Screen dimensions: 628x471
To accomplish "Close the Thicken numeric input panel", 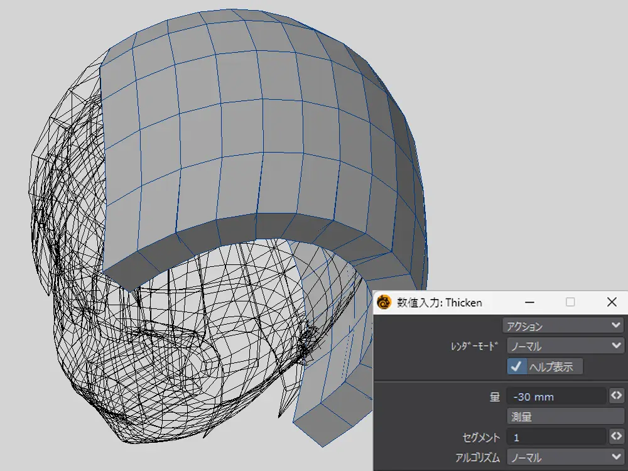I will (612, 302).
